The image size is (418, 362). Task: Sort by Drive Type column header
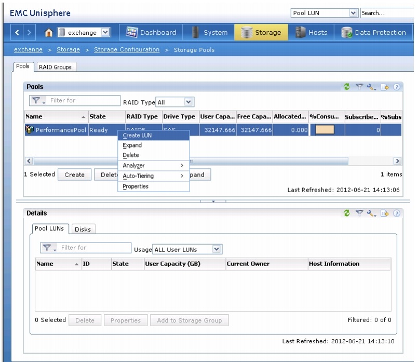pyautogui.click(x=181, y=117)
